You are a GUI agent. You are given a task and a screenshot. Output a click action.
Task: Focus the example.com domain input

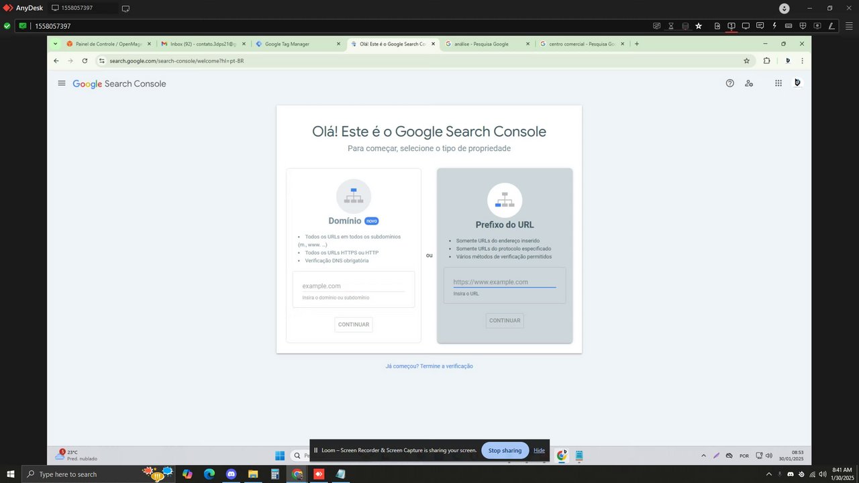(x=354, y=286)
